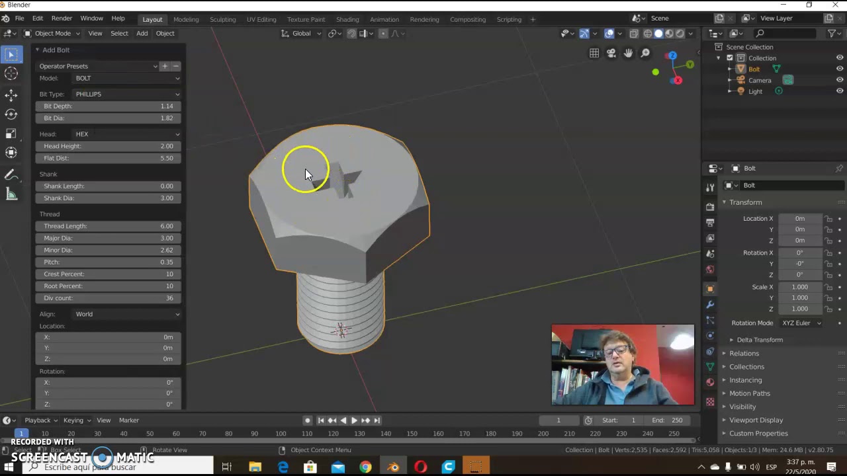Open the Head HEX dropdown

(x=127, y=134)
